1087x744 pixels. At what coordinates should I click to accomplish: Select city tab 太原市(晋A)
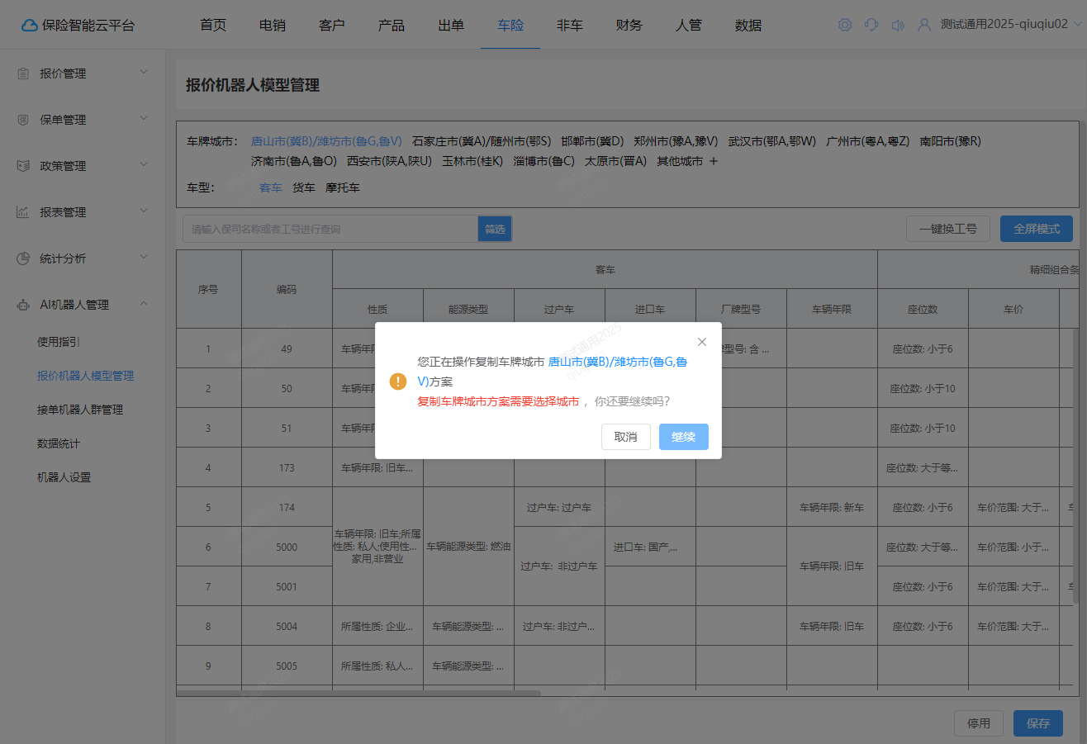pyautogui.click(x=615, y=161)
